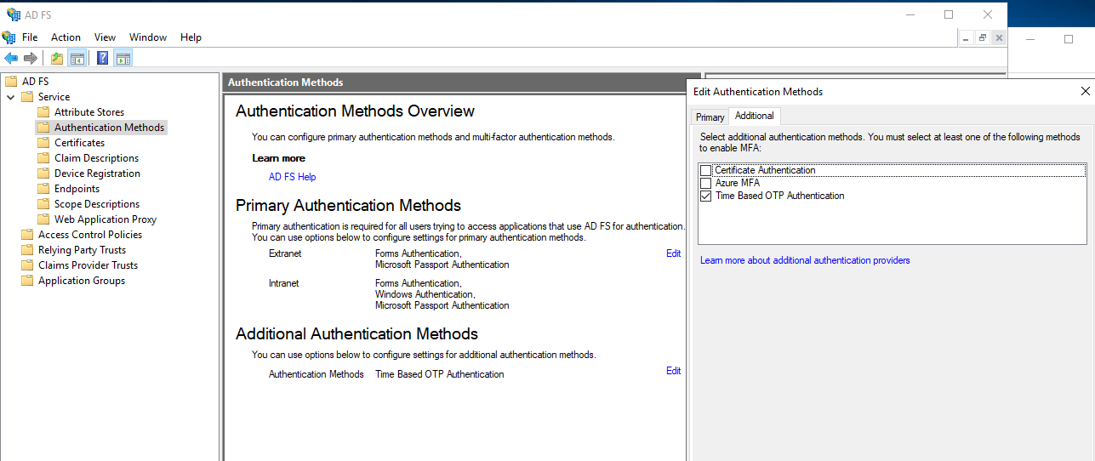Open the Action menu
The image size is (1095, 461).
click(x=66, y=37)
